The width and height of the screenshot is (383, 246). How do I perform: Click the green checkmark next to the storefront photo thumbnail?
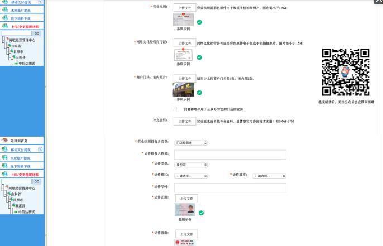(x=199, y=93)
